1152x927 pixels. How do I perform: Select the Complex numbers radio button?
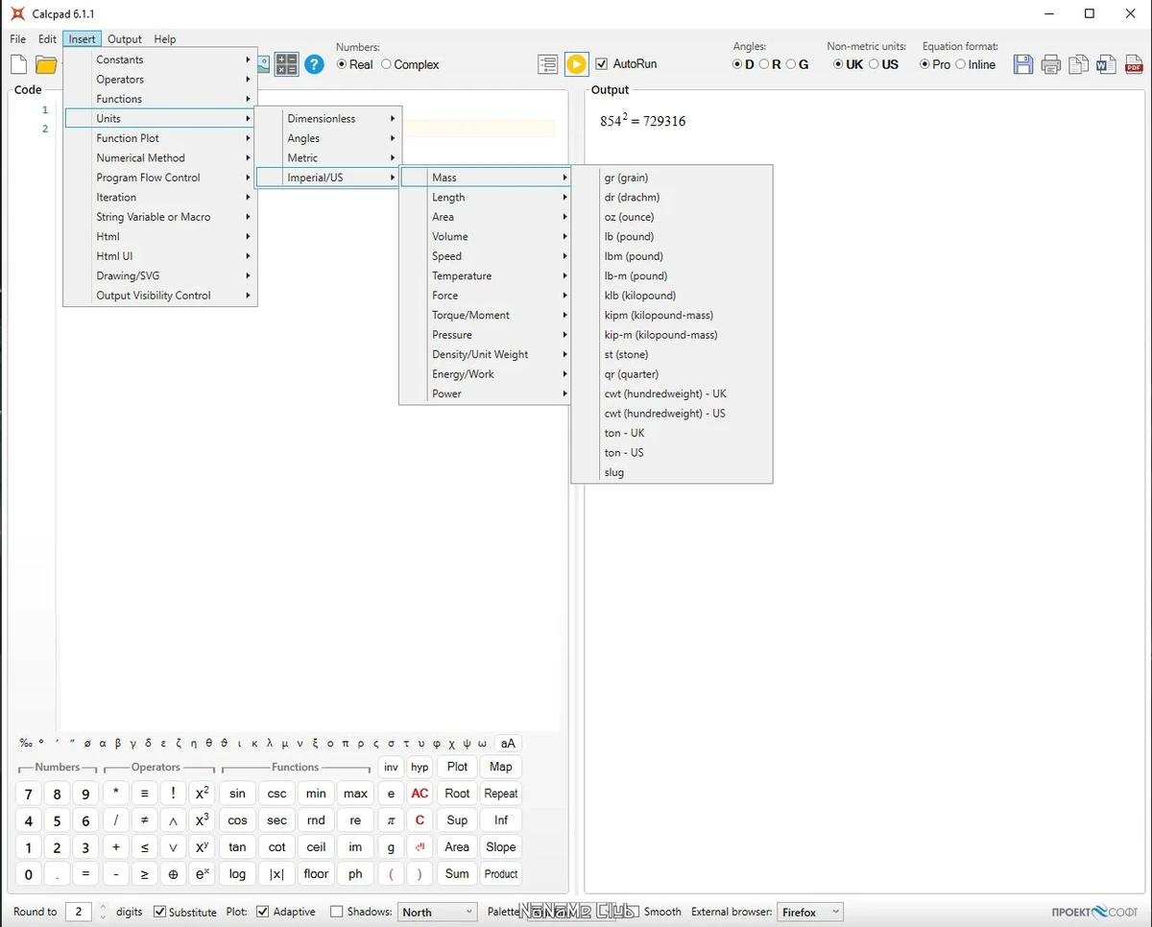pos(410,64)
